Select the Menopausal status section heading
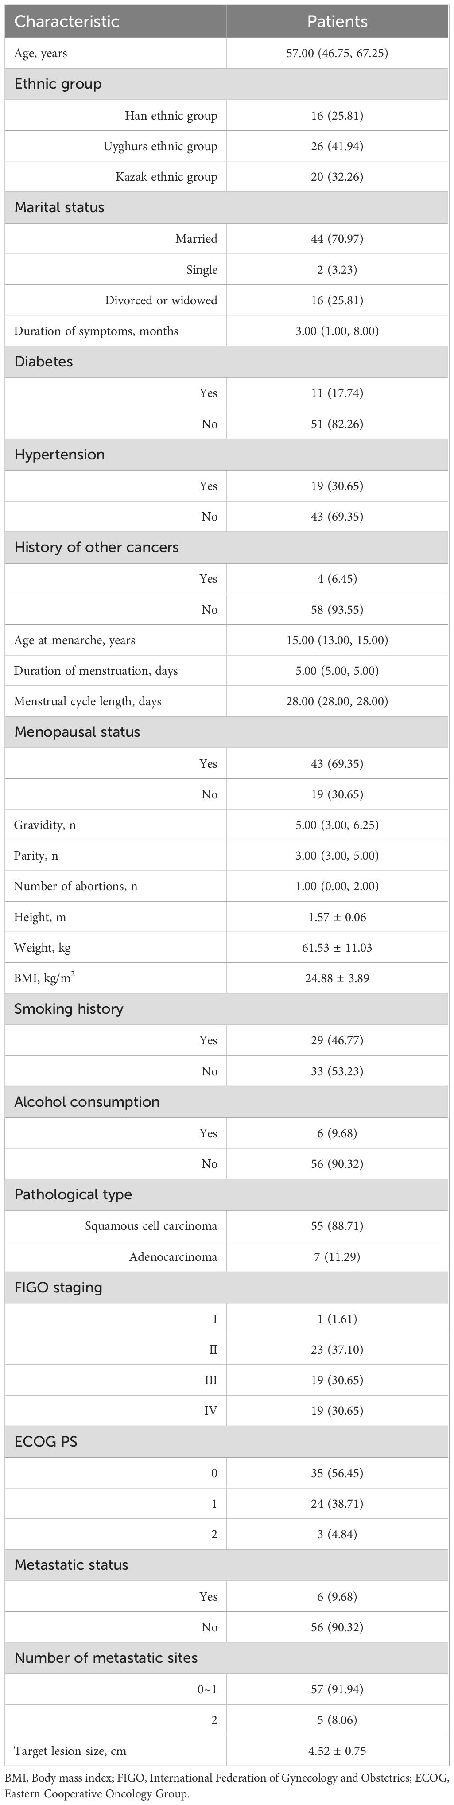The image size is (454, 1805). pos(78,732)
